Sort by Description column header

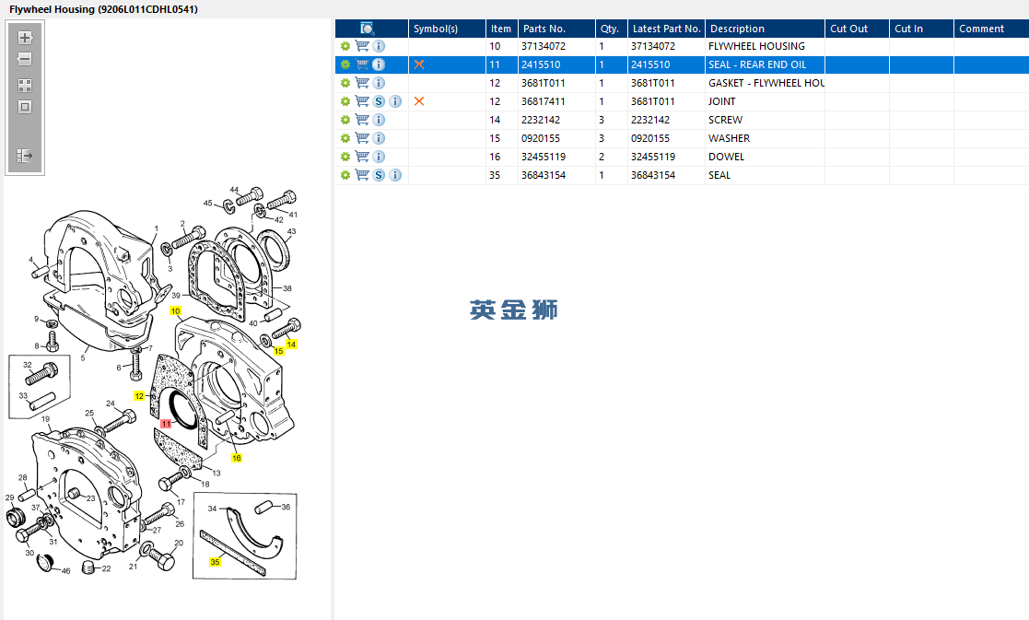765,29
